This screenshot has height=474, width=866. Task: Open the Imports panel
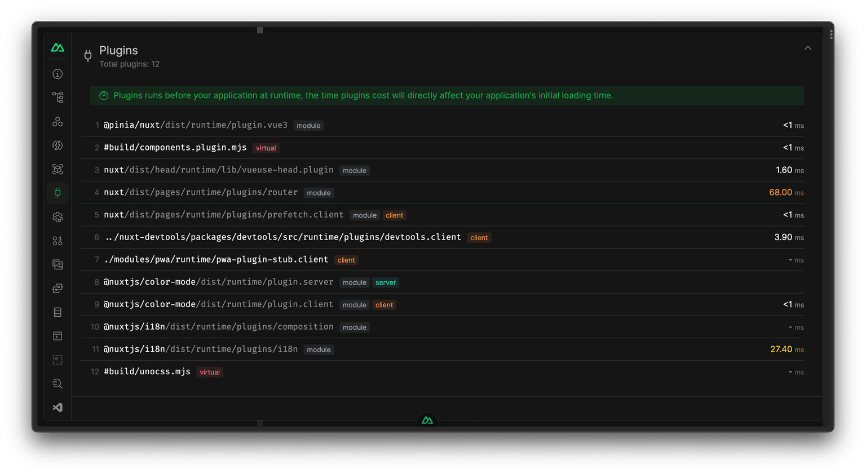coord(57,145)
